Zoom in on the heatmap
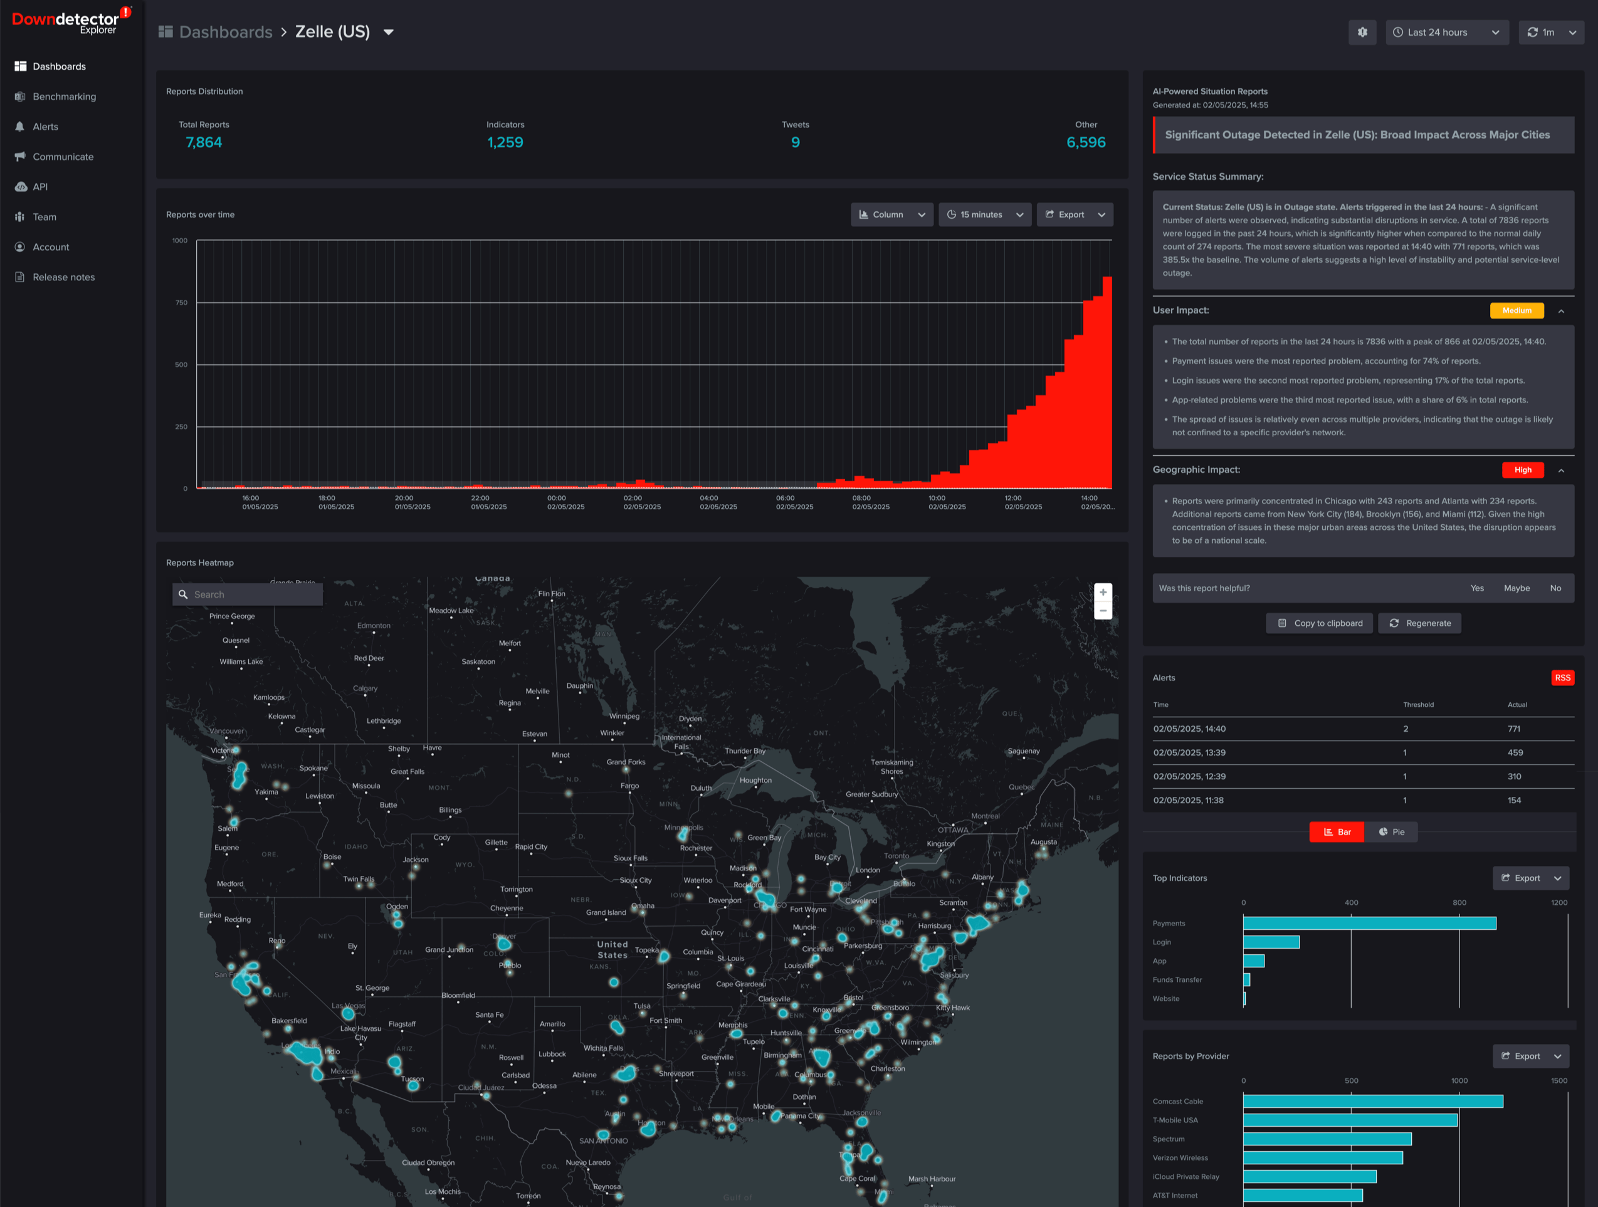The width and height of the screenshot is (1598, 1207). [1102, 592]
